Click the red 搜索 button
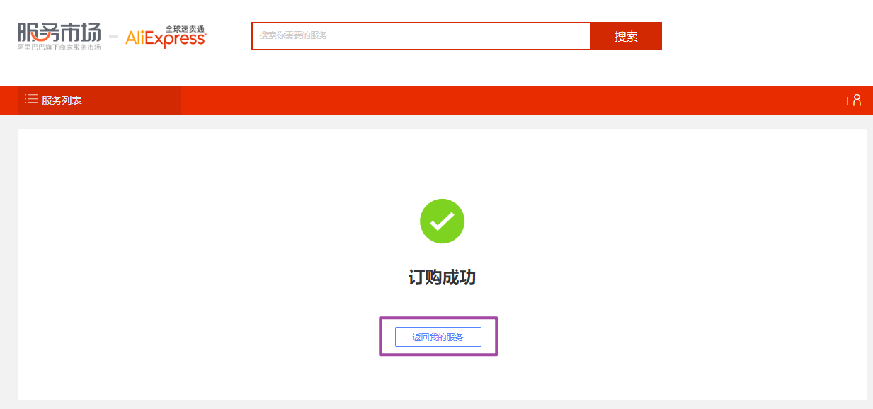This screenshot has height=409, width=873. [626, 36]
